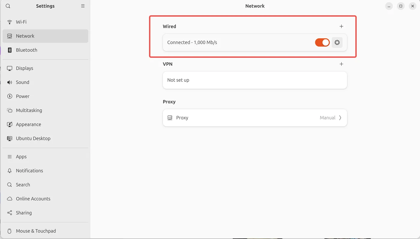Click the Bluetooth icon in sidebar
Viewport: 420px width, 239px height.
[x=10, y=50]
